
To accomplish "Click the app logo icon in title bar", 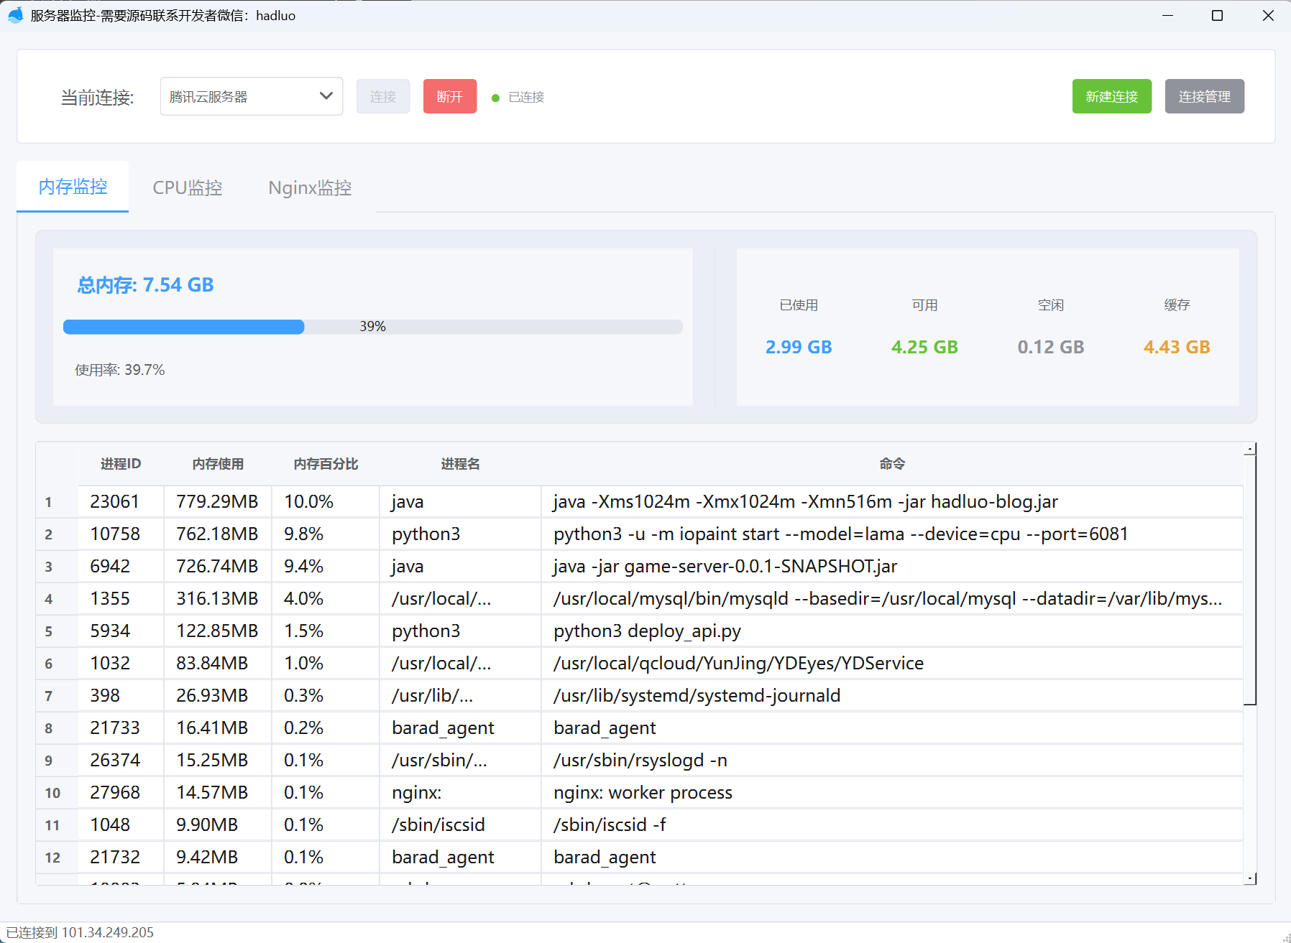I will 15,15.
